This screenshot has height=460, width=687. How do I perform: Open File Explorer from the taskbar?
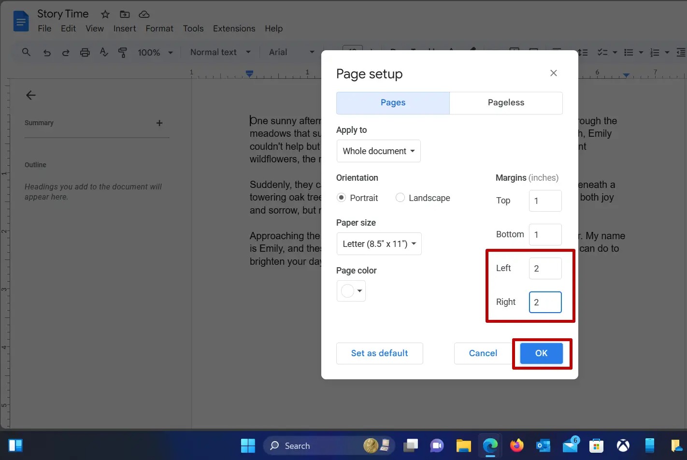tap(464, 446)
